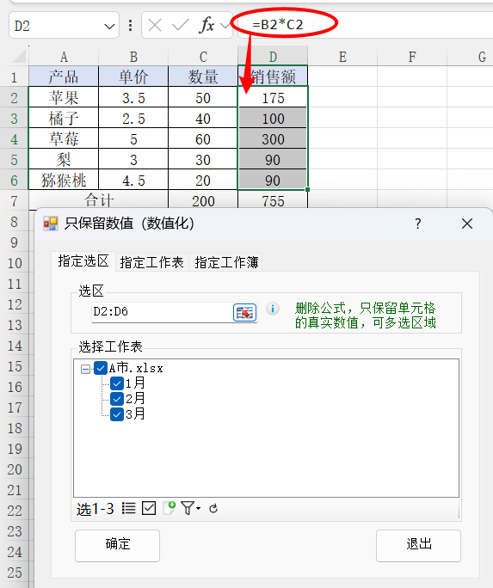
Task: Open the filter funnel dropdown
Action: 191,508
